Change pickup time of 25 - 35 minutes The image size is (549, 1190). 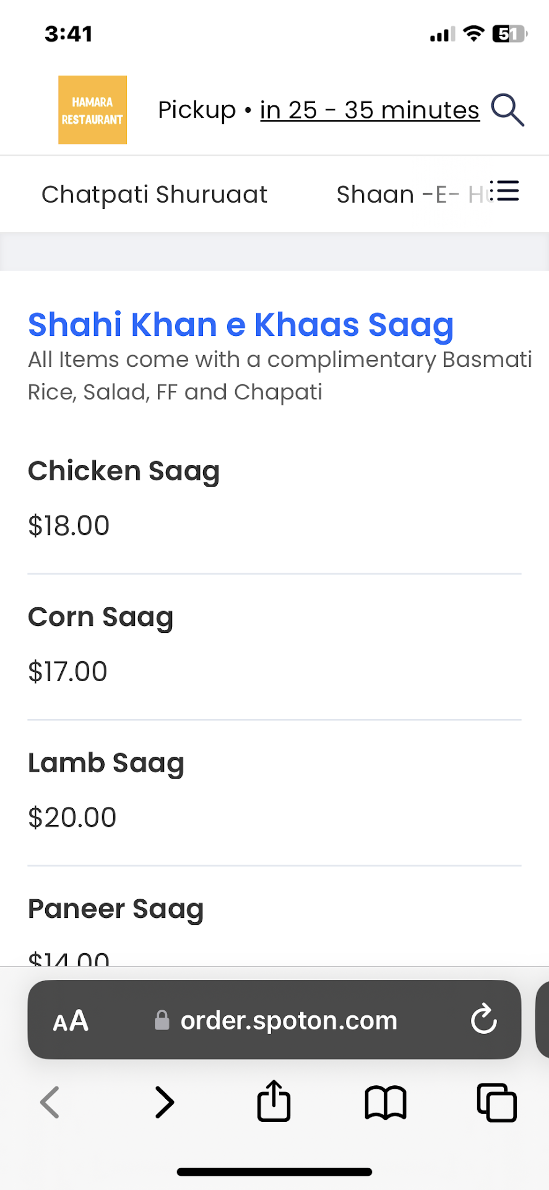370,110
